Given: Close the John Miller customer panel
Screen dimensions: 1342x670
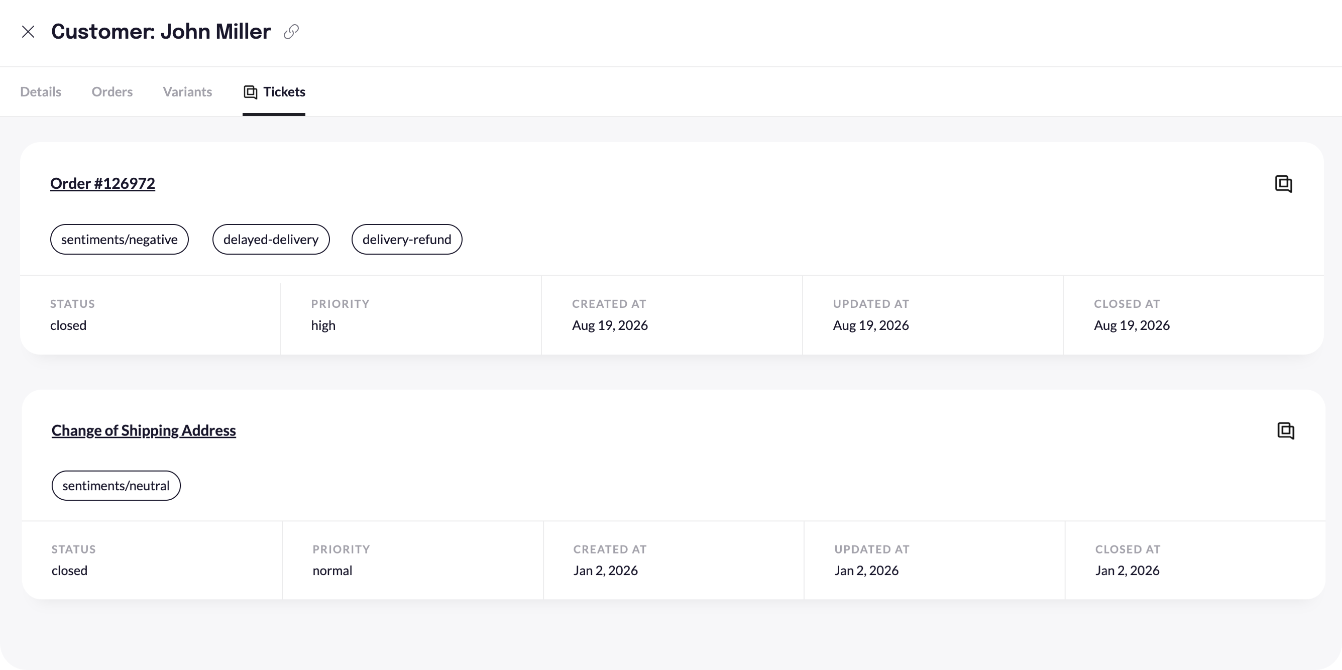Looking at the screenshot, I should [28, 32].
